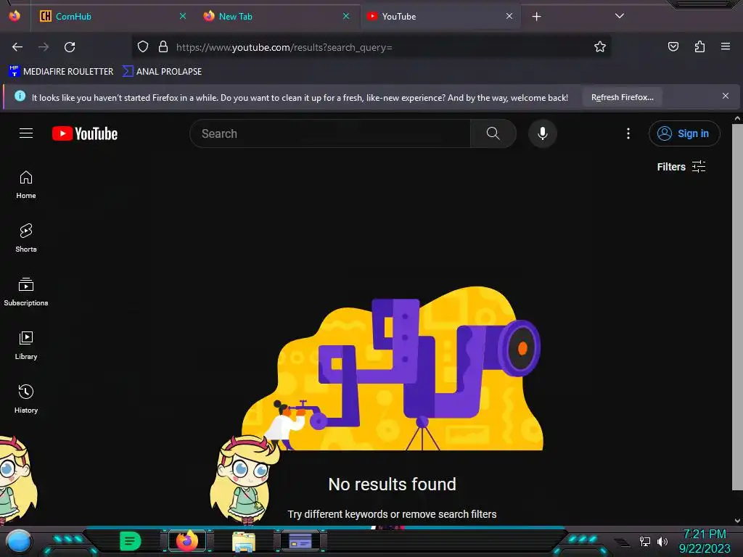Focus the YouTube search field
This screenshot has height=557, width=743.
coord(330,133)
